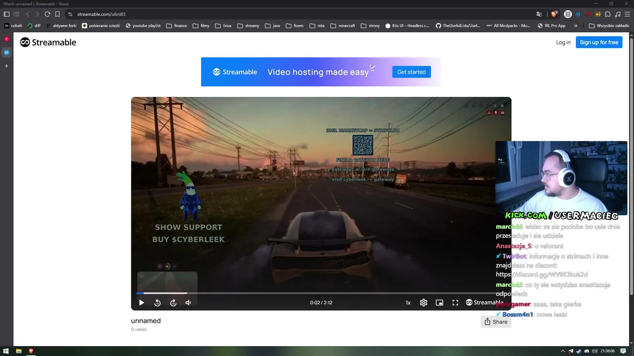Open the browser extensions puzzle menu
The image size is (634, 356).
click(x=608, y=14)
